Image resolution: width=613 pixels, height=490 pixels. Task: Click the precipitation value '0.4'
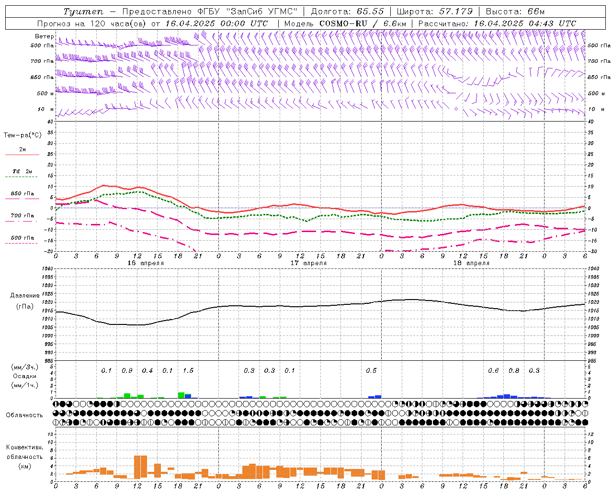click(148, 371)
